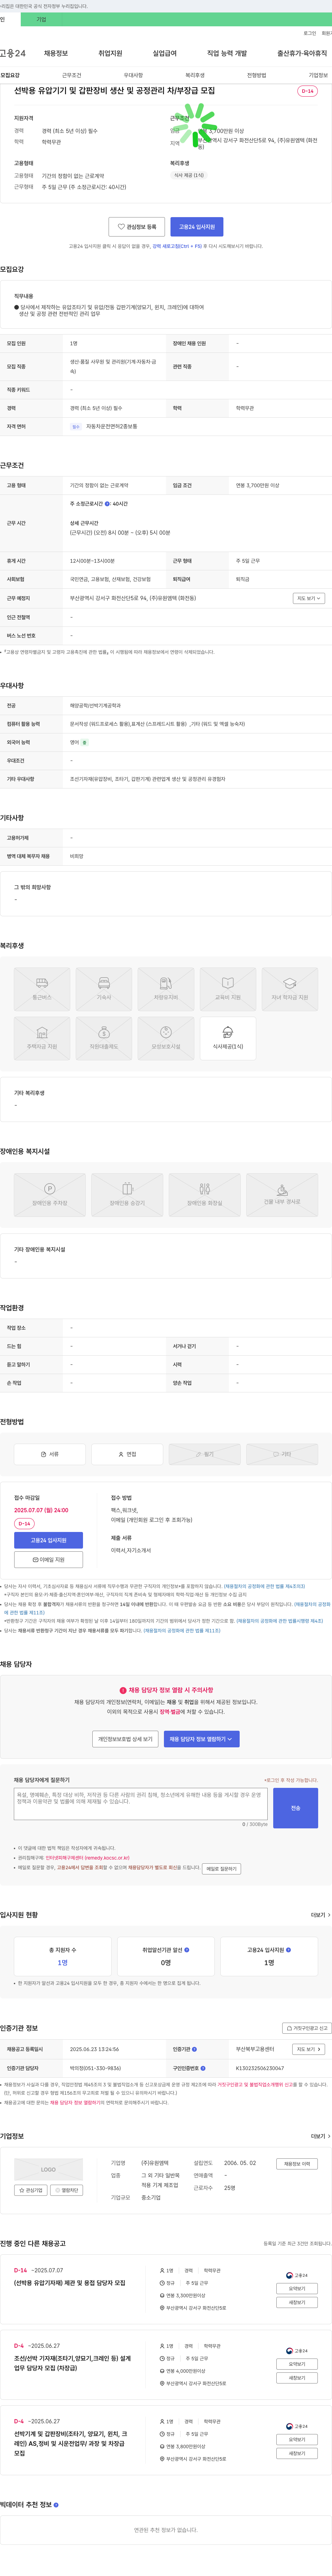Switch to the 모집요강 tab
Viewport: 332px width, 2576px height.
(x=10, y=75)
